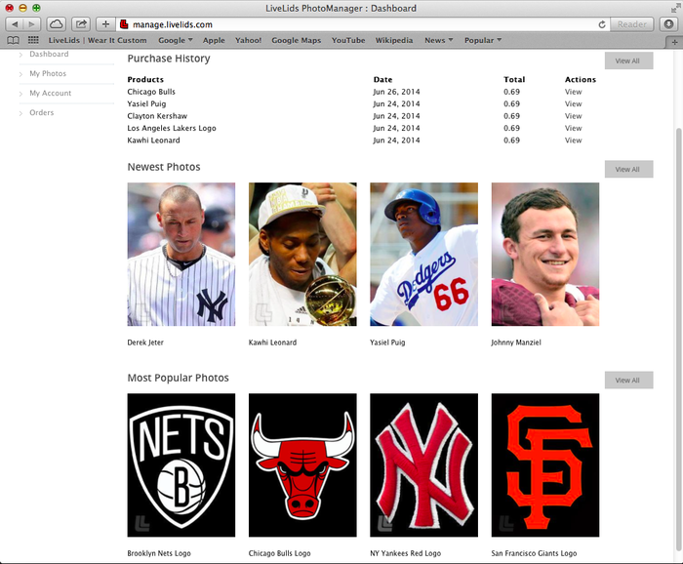Click the LiveLids favicon in address bar
683x564 pixels.
click(x=124, y=24)
